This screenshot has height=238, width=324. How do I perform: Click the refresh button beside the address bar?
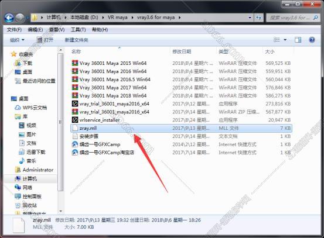coord(259,18)
